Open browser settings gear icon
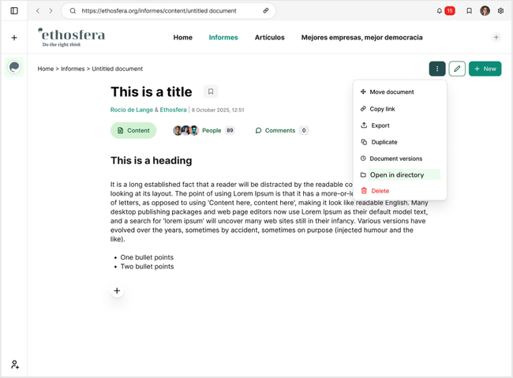This screenshot has width=513, height=378. [x=500, y=11]
